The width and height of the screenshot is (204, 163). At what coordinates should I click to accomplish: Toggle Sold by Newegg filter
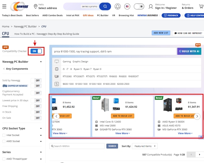36,81
